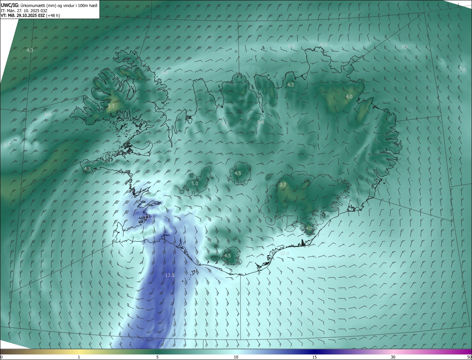Click the "50" tick on the color scale
The height and width of the screenshot is (360, 472).
(x=469, y=357)
